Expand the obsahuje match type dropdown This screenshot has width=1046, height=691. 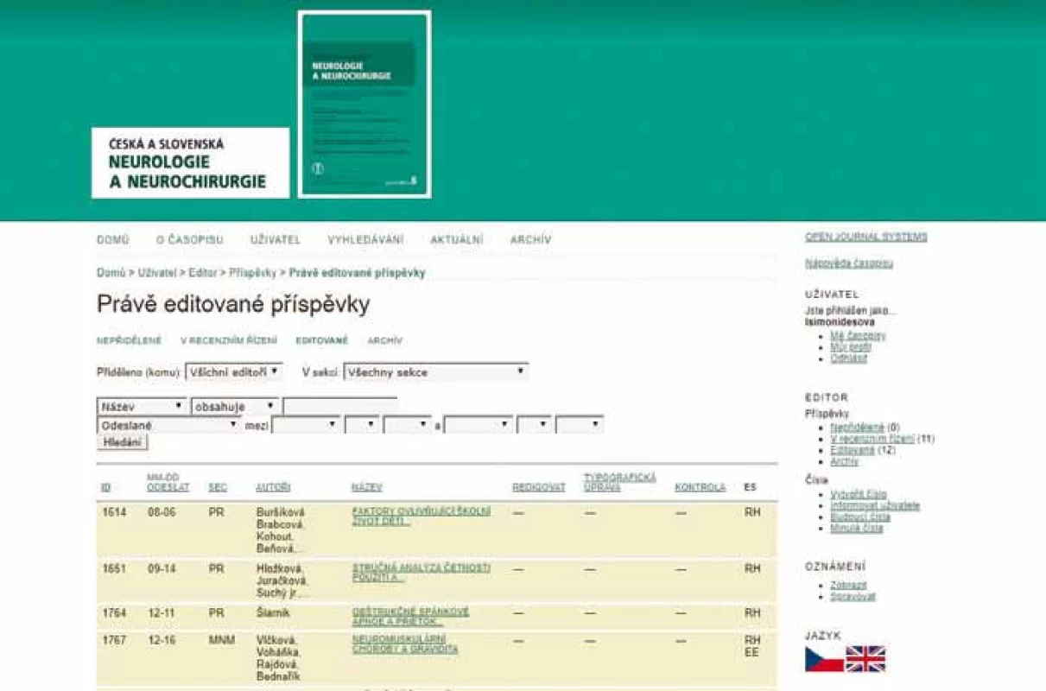[x=235, y=406]
